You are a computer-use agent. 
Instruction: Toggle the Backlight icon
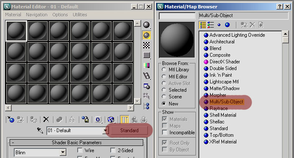click(x=147, y=35)
